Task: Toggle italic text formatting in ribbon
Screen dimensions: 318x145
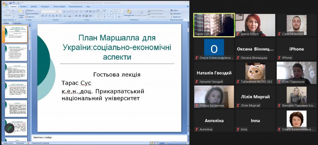Action: 45,15
